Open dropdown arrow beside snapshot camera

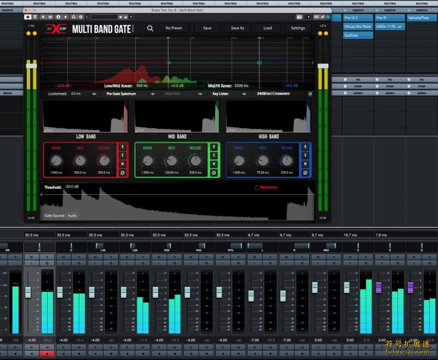coord(308,17)
